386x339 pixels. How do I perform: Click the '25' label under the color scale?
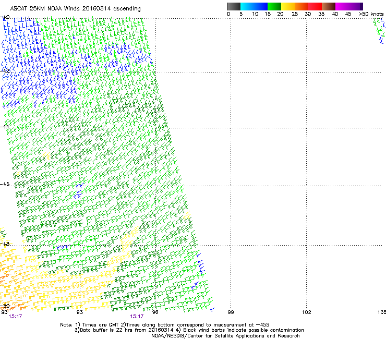point(295,14)
